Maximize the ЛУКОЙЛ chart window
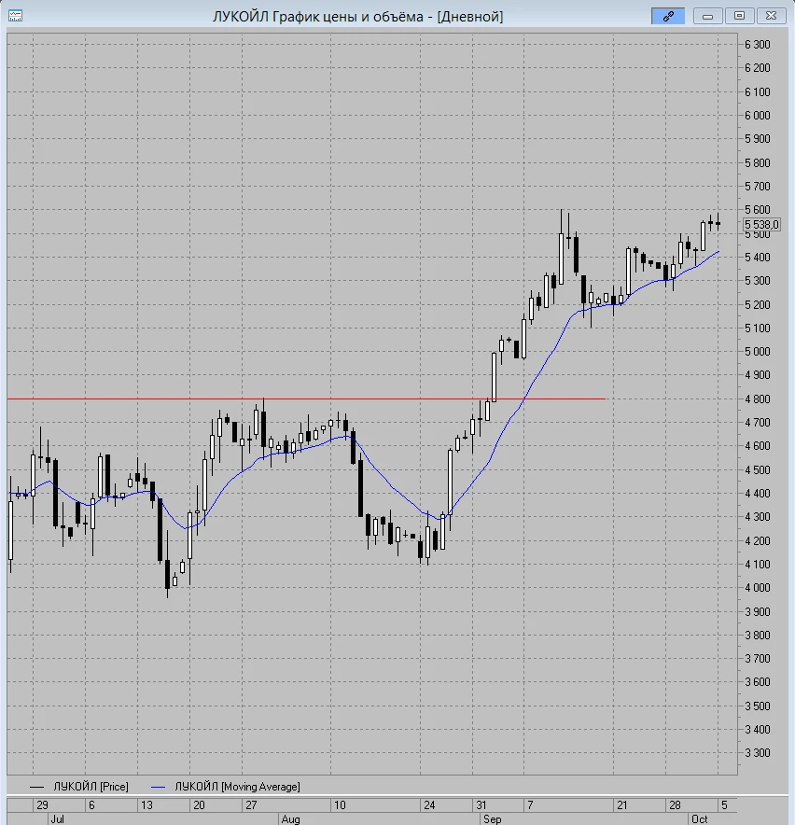Image resolution: width=795 pixels, height=825 pixels. click(x=739, y=16)
